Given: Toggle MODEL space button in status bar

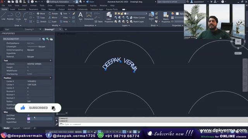Looking at the screenshot, I should (78, 132).
